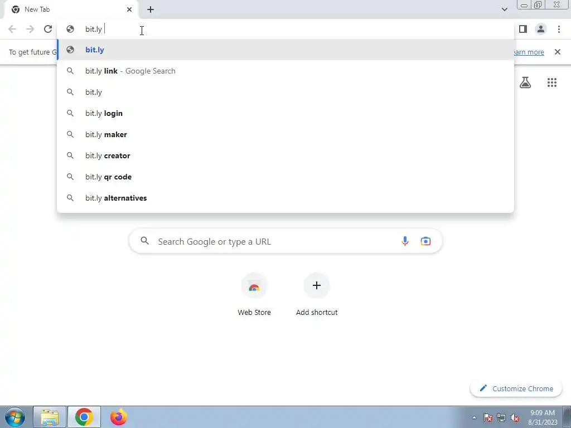Select the New Tab tab
The width and height of the screenshot is (571, 428).
(x=71, y=9)
